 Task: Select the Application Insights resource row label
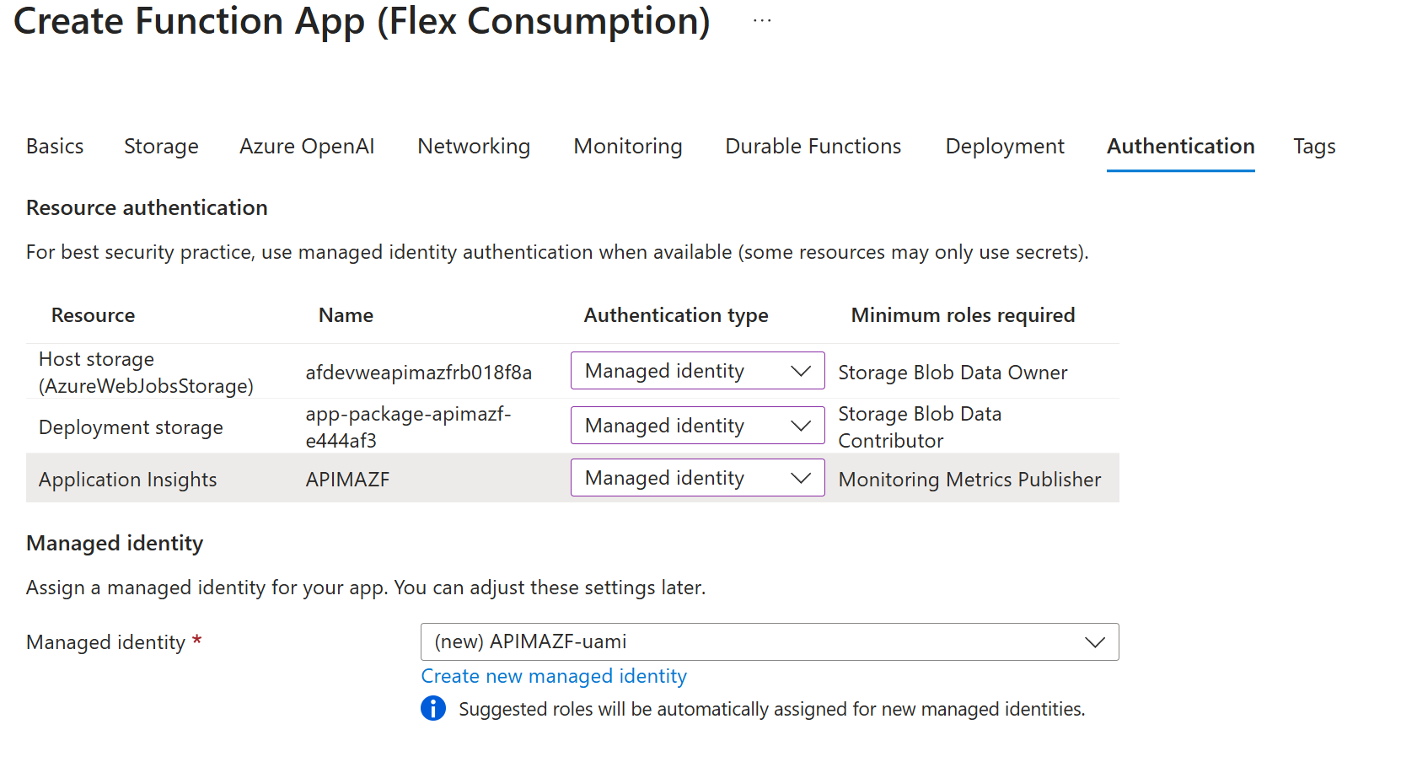click(x=128, y=480)
